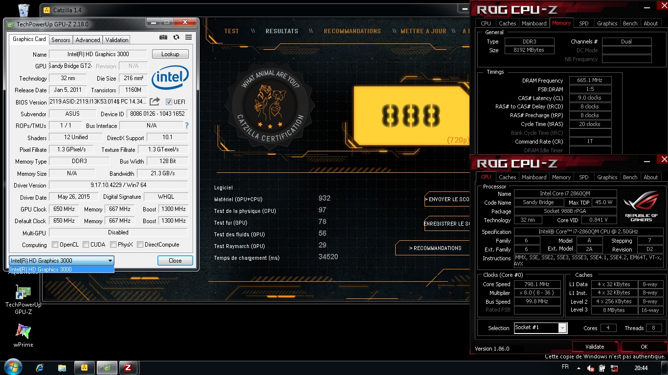
Task: Click the volume tray icon
Action: pos(591,368)
